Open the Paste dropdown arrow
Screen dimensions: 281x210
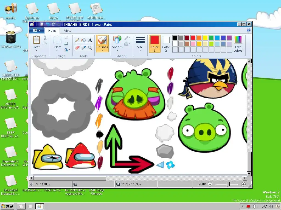pos(36,51)
